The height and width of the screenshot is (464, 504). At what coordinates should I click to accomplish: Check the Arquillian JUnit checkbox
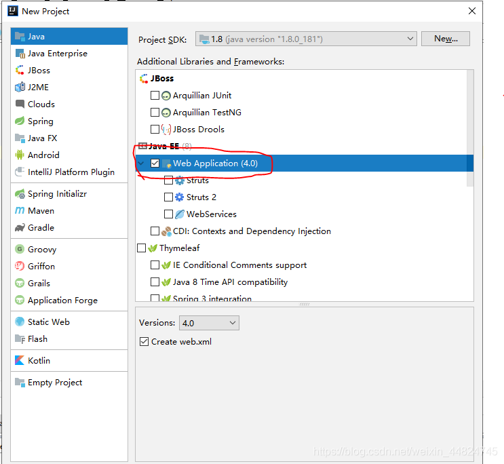click(155, 95)
